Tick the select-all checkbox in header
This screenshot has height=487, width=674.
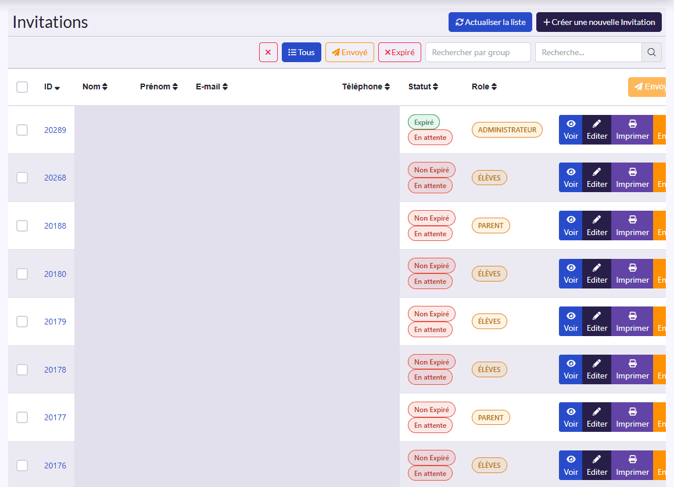click(22, 86)
